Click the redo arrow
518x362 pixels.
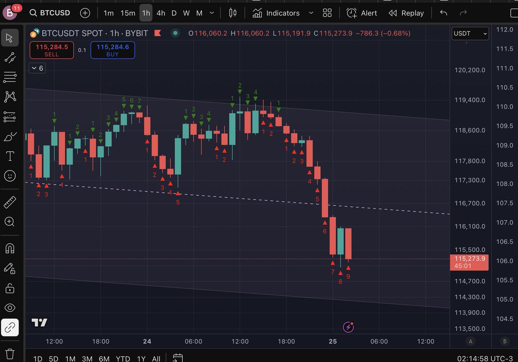[x=463, y=13]
